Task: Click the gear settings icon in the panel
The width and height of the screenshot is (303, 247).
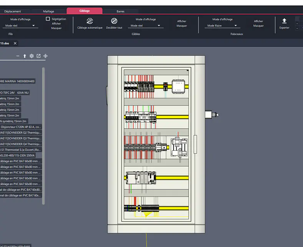Action: [32, 56]
